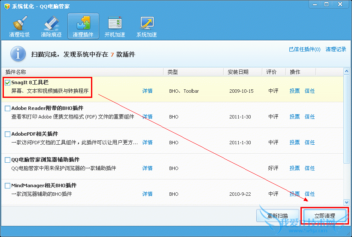The height and width of the screenshot is (237, 352).
Task: Click 信任 for AdobePDF相关插件
Action: pos(310,143)
